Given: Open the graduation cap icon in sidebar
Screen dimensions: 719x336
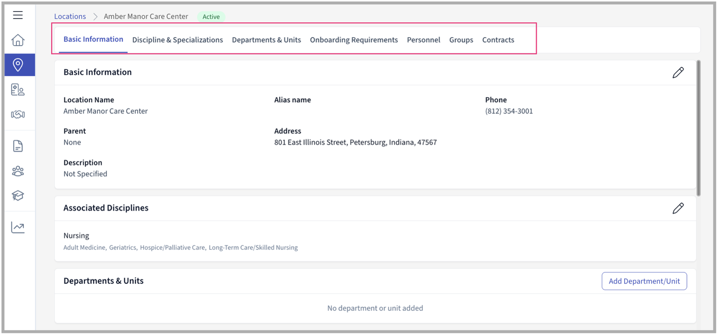Looking at the screenshot, I should click(x=18, y=196).
